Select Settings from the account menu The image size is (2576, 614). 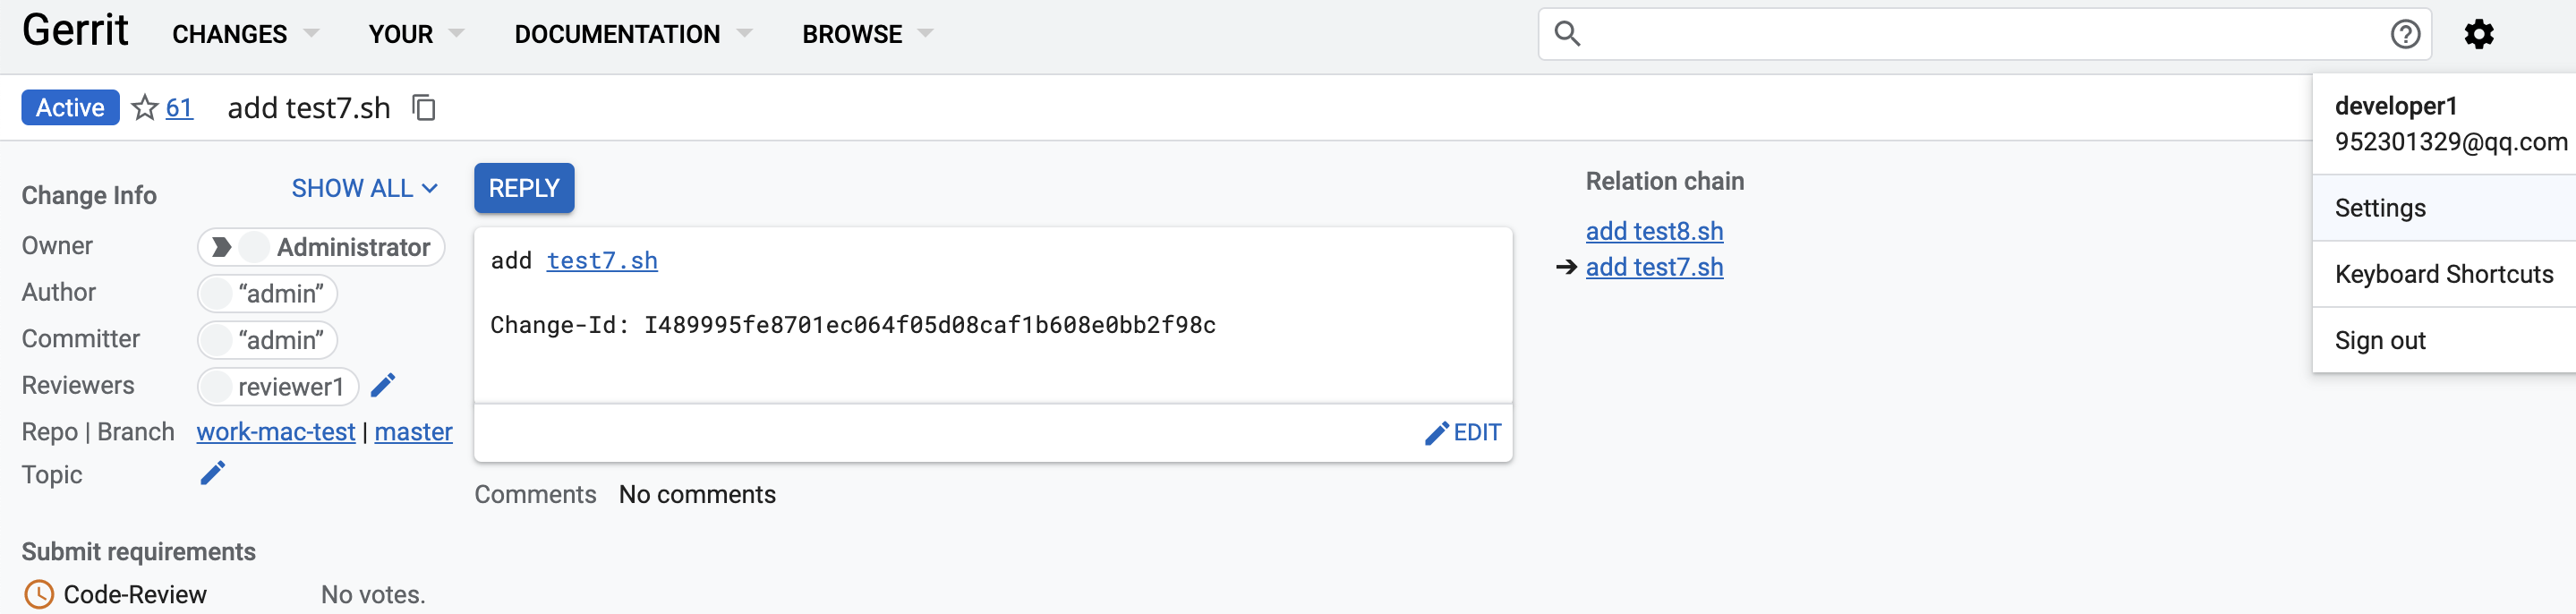(2380, 208)
